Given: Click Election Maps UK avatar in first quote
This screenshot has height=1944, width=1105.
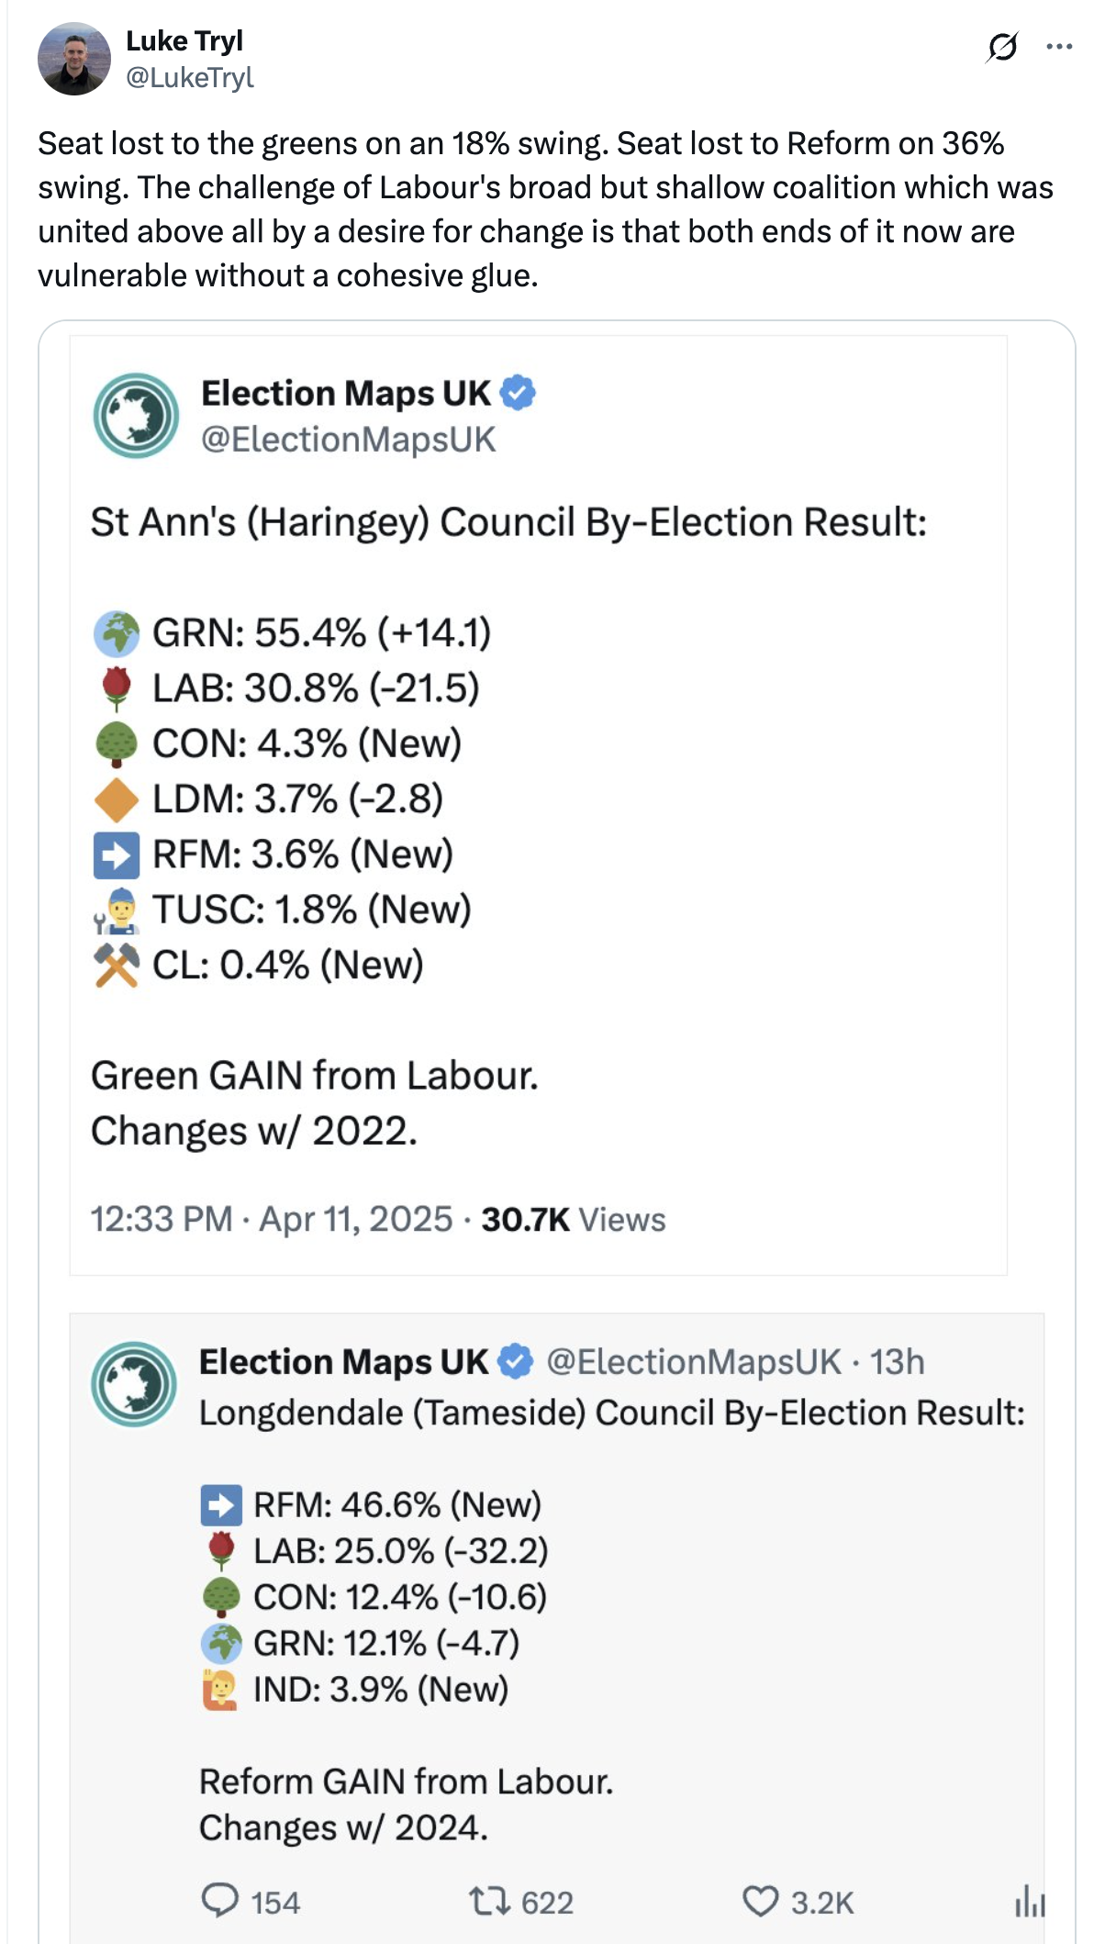Looking at the screenshot, I should click(x=136, y=415).
